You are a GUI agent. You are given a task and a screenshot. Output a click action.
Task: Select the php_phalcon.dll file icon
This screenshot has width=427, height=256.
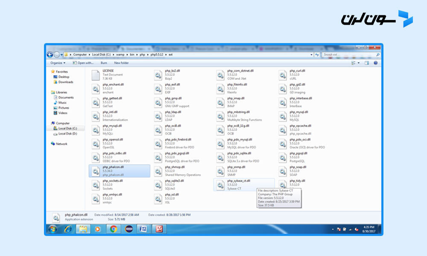96,172
